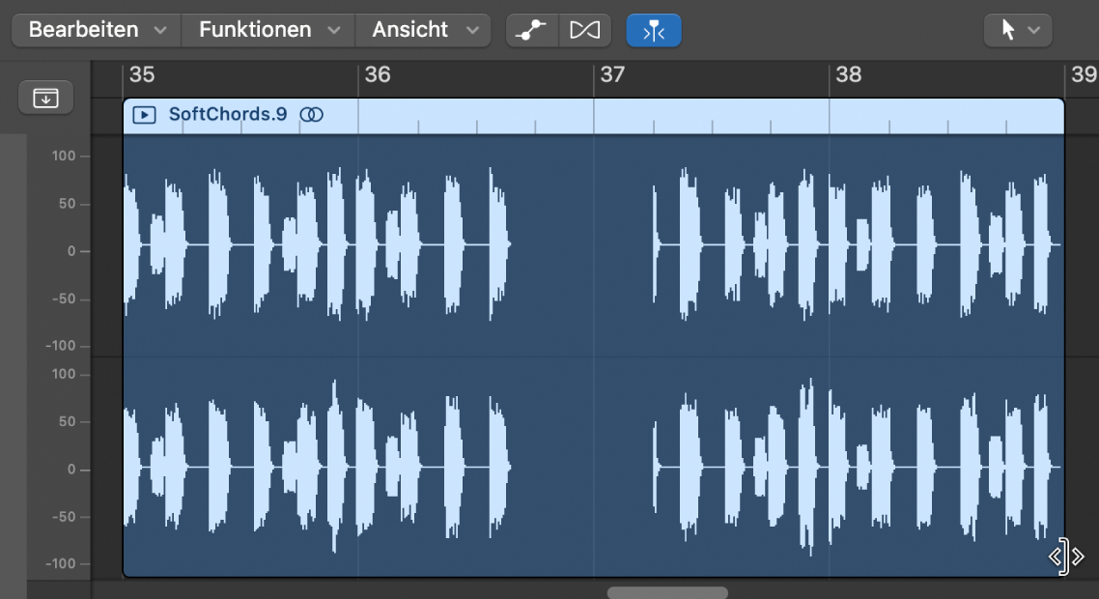1099x599 pixels.
Task: Expand the Ansicht menu chevron
Action: (474, 29)
